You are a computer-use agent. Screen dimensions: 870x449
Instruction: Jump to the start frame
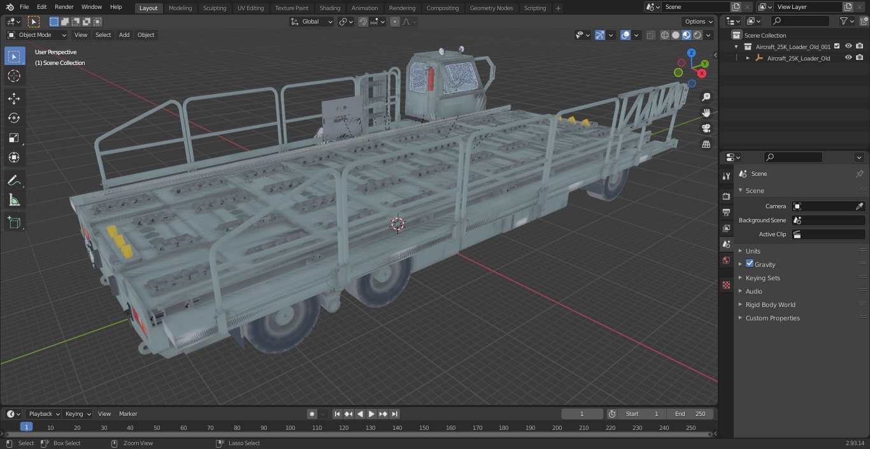coord(338,414)
